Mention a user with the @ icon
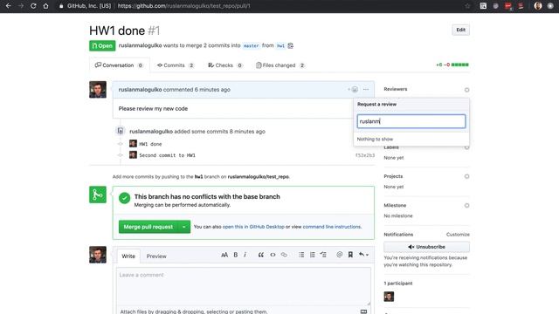559x314 pixels. [340, 255]
